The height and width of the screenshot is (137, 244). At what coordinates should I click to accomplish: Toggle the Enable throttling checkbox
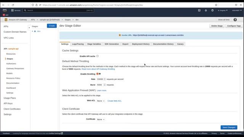[98, 74]
